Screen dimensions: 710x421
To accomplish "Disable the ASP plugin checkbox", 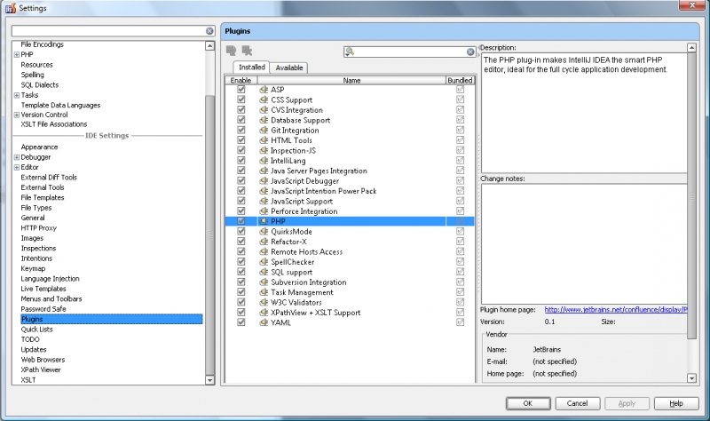I will click(x=241, y=91).
